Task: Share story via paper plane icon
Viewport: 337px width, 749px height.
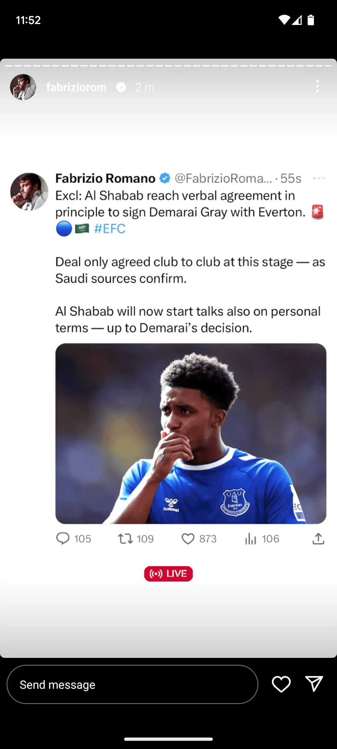Action: [314, 684]
